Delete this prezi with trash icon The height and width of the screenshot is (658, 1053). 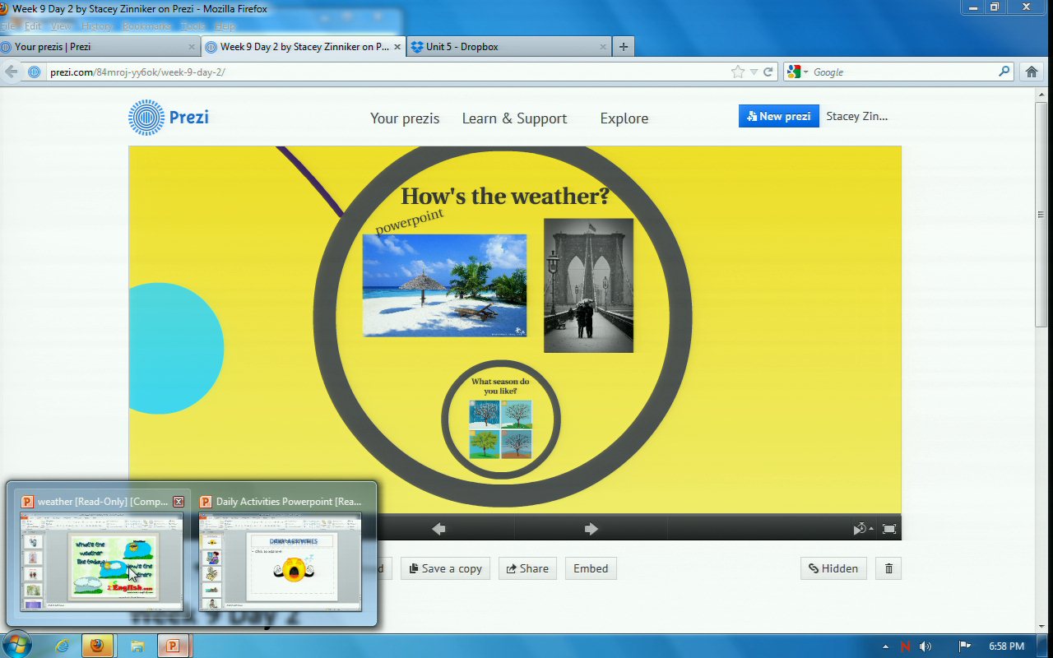(888, 568)
